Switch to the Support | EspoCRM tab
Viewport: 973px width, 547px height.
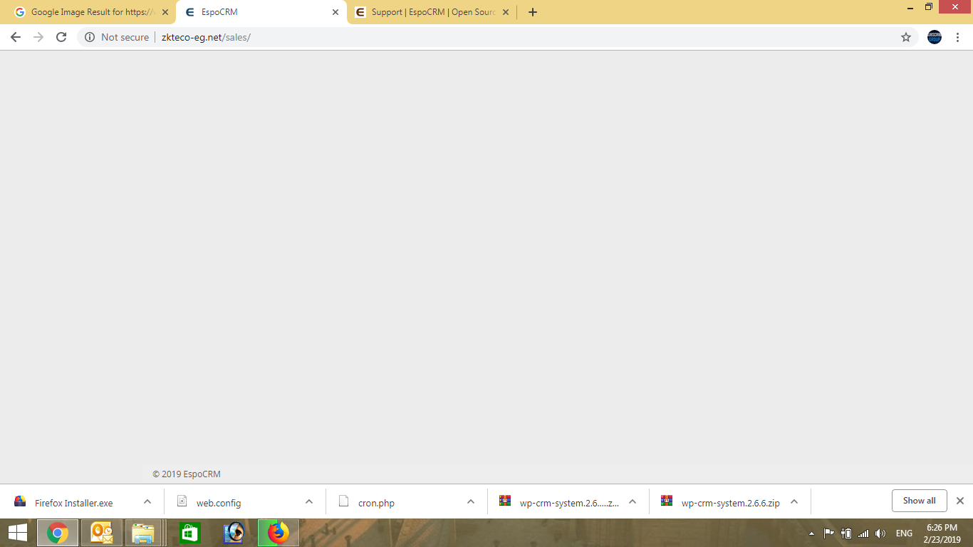(x=432, y=12)
